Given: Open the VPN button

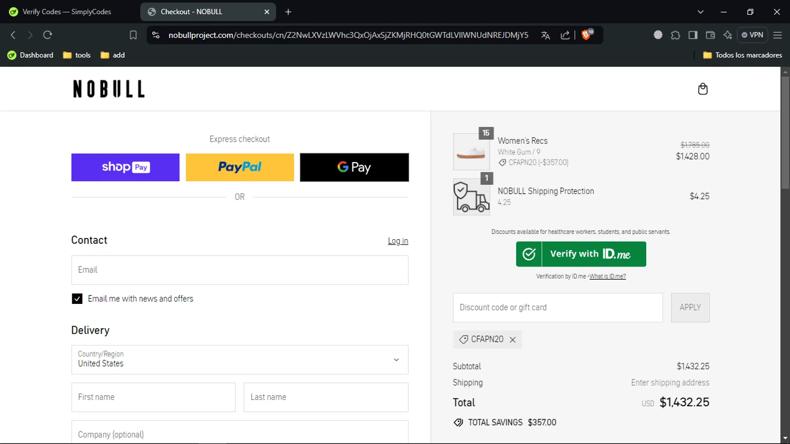Looking at the screenshot, I should click(753, 35).
